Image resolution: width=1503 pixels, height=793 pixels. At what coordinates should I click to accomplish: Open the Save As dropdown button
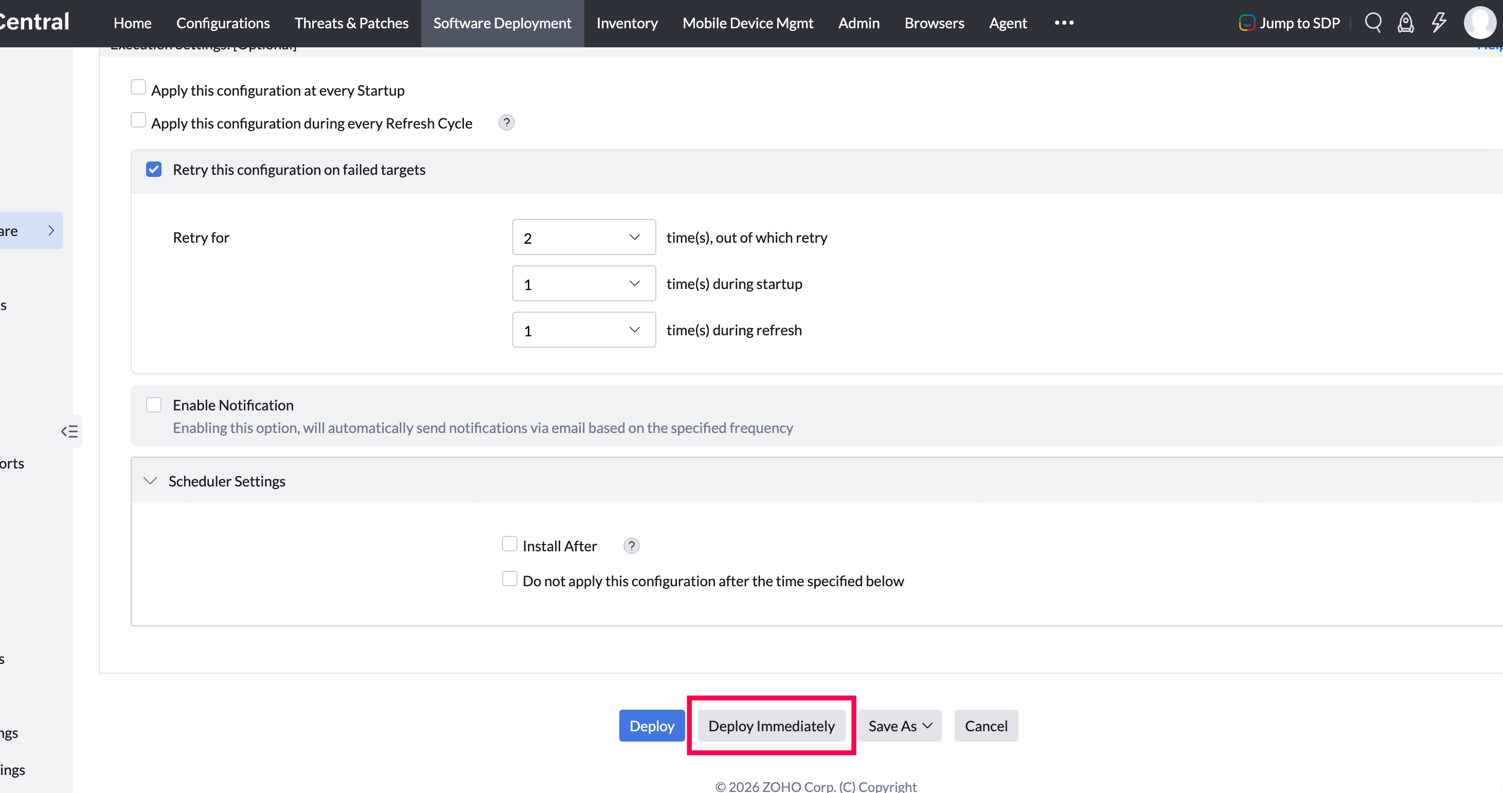900,726
